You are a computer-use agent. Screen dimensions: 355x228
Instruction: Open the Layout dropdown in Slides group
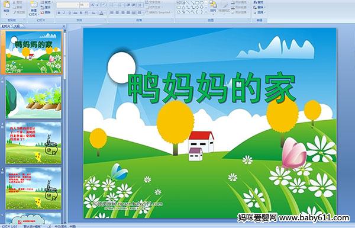click(46, 2)
